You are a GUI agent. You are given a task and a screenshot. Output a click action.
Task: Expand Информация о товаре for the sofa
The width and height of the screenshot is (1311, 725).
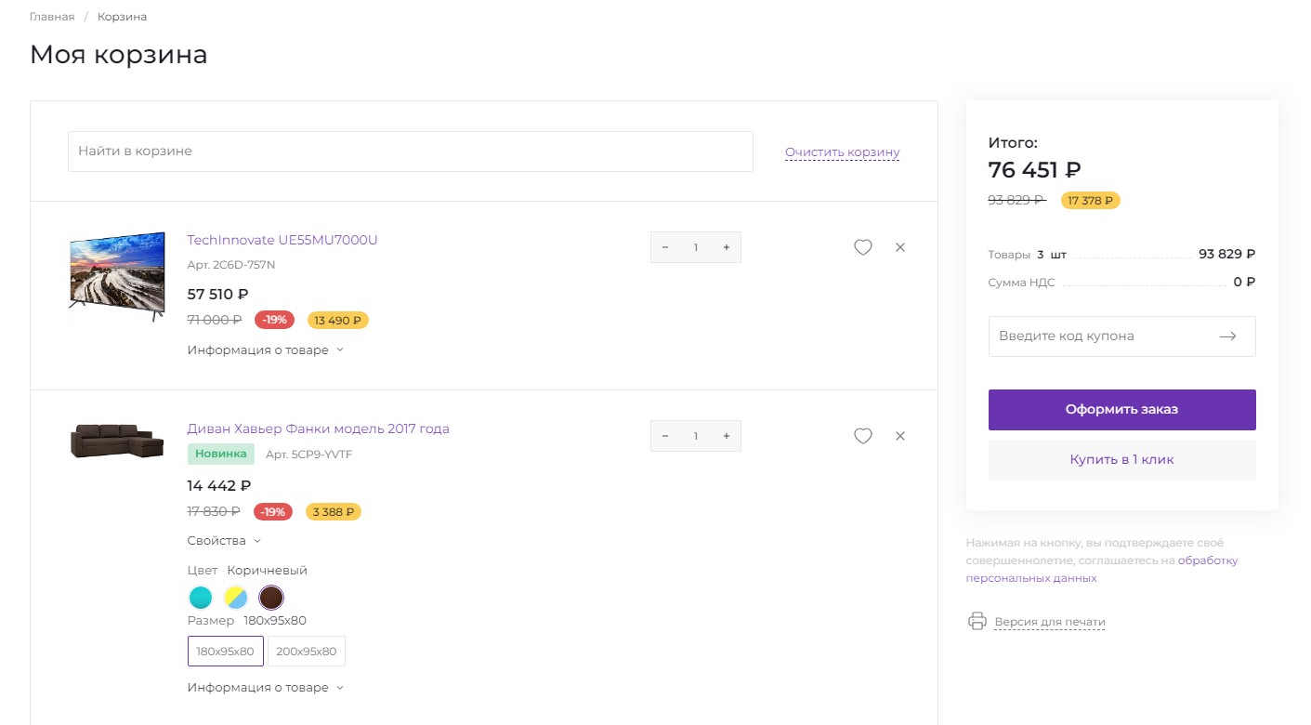click(x=265, y=688)
